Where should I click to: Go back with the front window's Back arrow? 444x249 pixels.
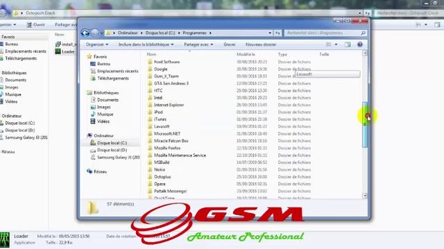click(85, 33)
